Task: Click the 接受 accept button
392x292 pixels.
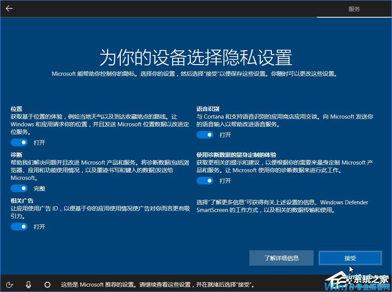Action: [x=350, y=258]
